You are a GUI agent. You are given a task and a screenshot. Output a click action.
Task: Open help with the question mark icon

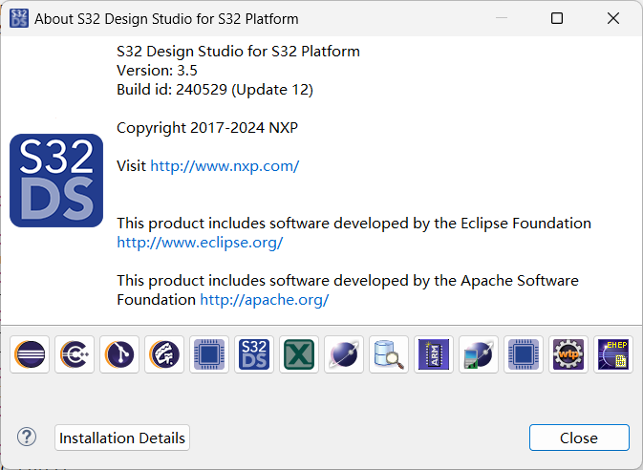pyautogui.click(x=27, y=438)
